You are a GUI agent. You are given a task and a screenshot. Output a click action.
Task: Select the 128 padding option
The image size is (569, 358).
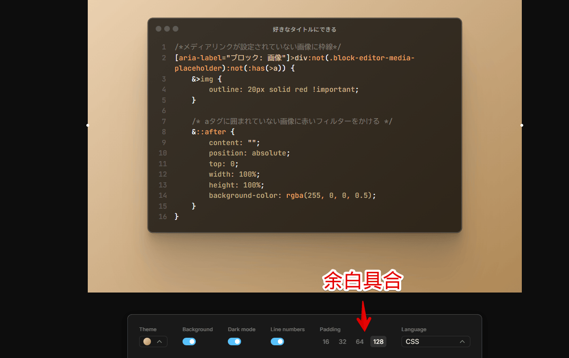(x=378, y=342)
